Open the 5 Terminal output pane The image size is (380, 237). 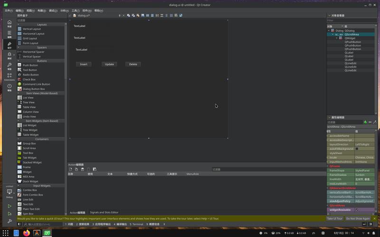point(136,224)
